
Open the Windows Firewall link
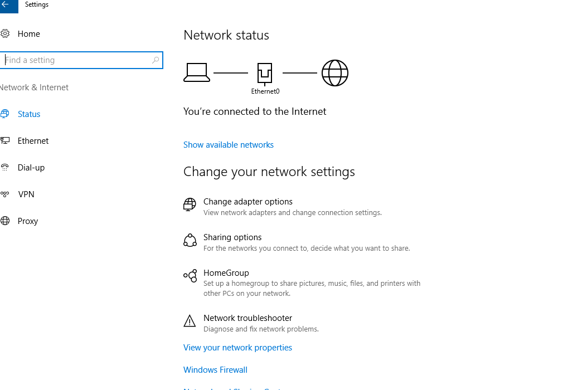215,370
